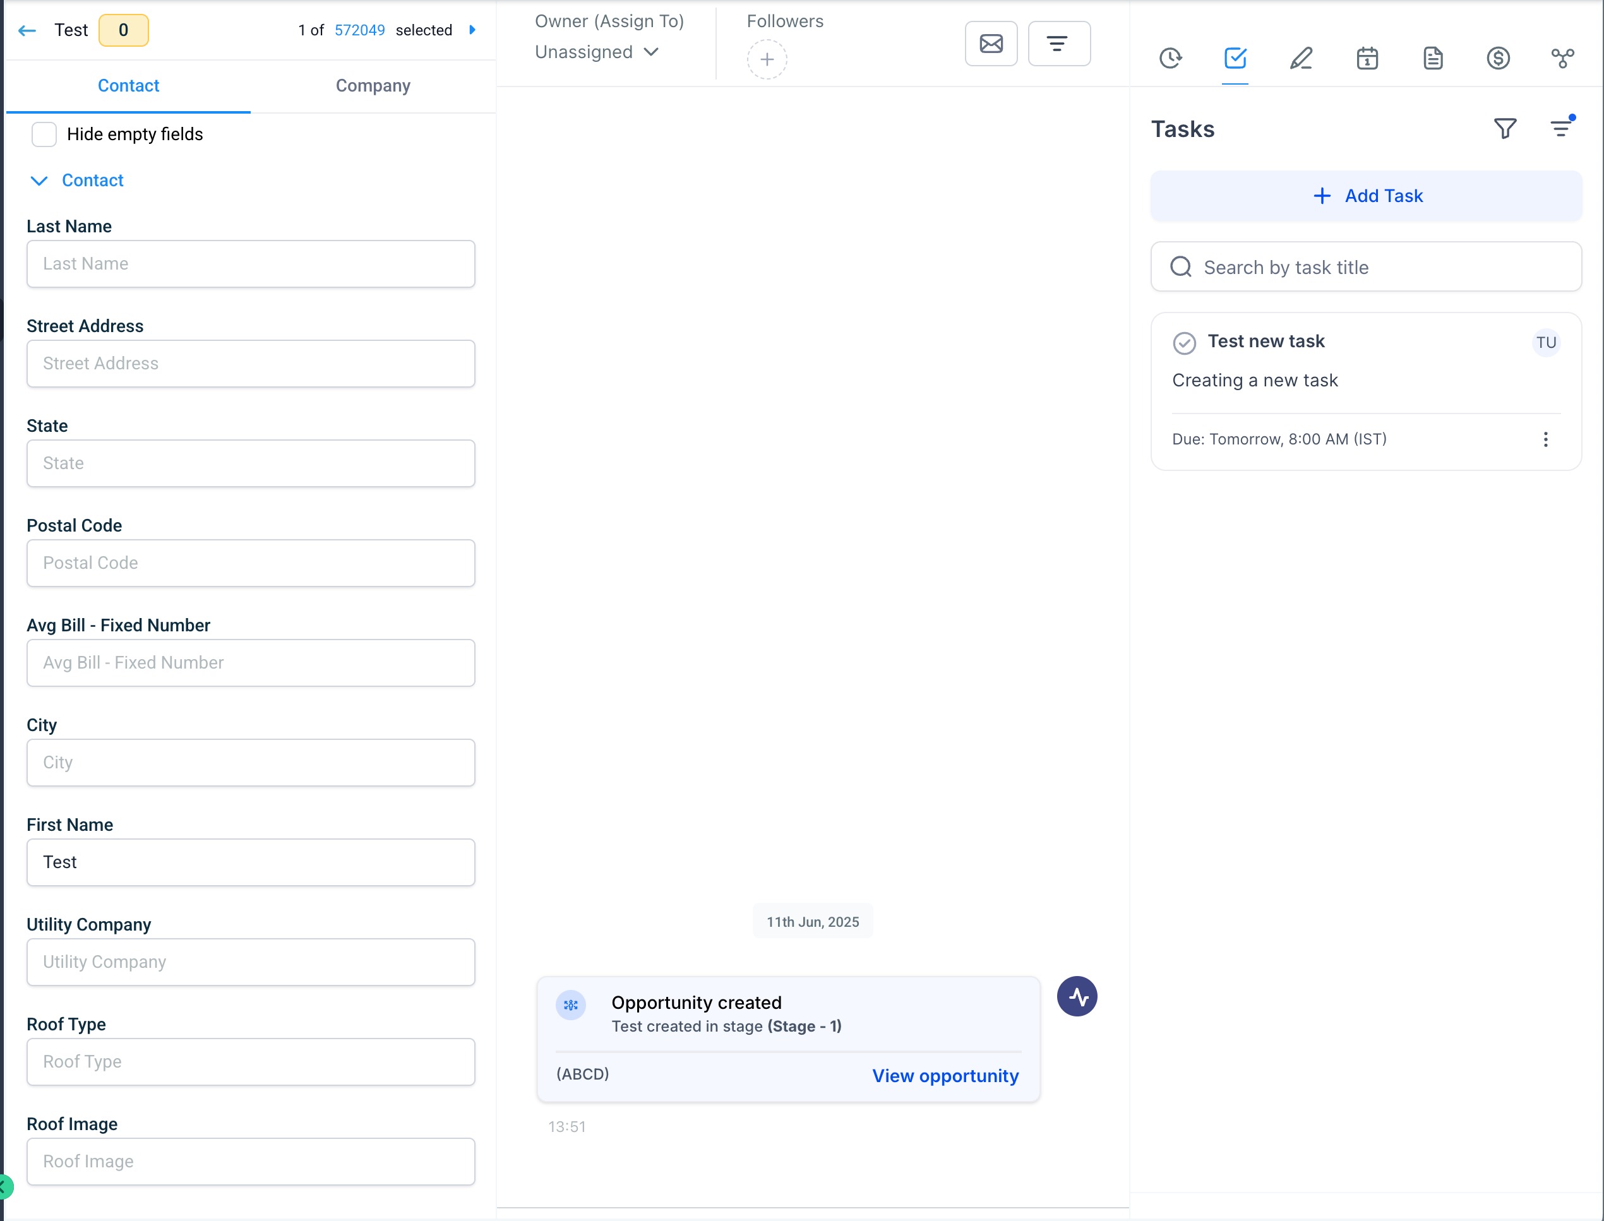The image size is (1604, 1221).
Task: Open the associations nodes icon
Action: (x=1562, y=58)
